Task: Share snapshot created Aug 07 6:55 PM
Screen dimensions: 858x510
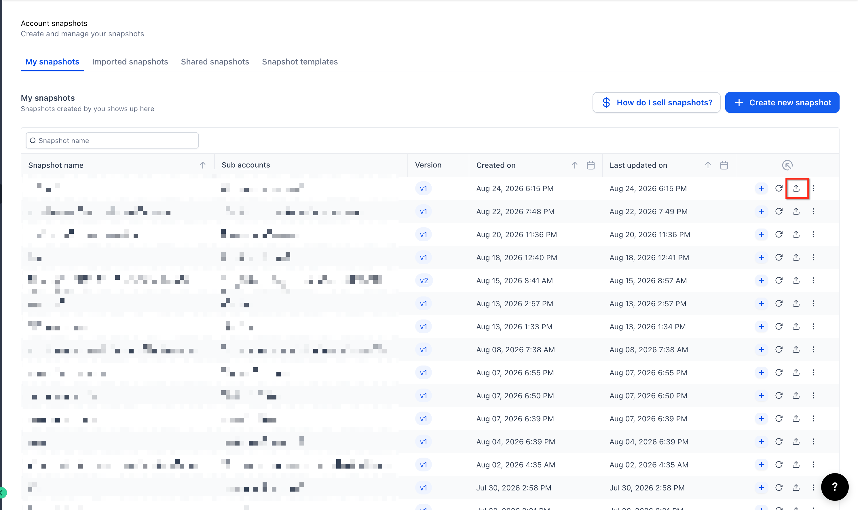Action: [796, 372]
